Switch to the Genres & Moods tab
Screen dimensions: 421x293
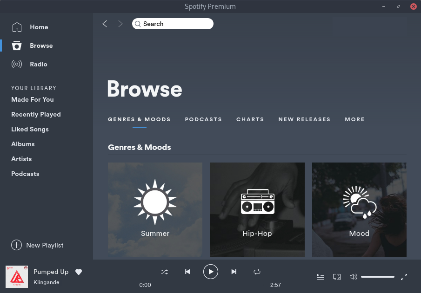coord(139,119)
